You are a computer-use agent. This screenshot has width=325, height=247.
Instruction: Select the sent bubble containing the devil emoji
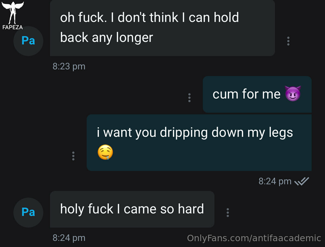pyautogui.click(x=257, y=94)
